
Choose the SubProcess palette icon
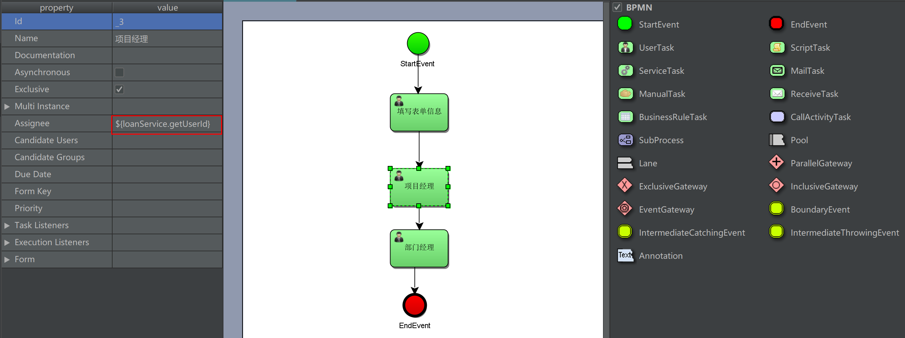point(625,140)
